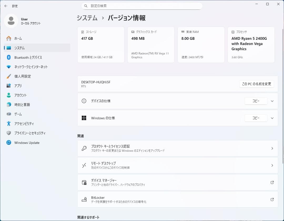Click the Windows Update sync icon
Image resolution: width=284 pixels, height=221 pixels.
[9, 143]
